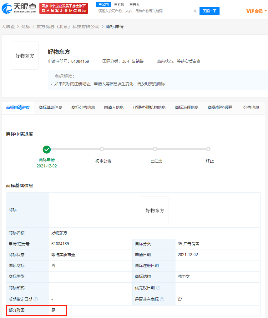Image resolution: width=268 pixels, height=318 pixels.
Task: Open the 申请人信息 tab
Action: [x=114, y=107]
